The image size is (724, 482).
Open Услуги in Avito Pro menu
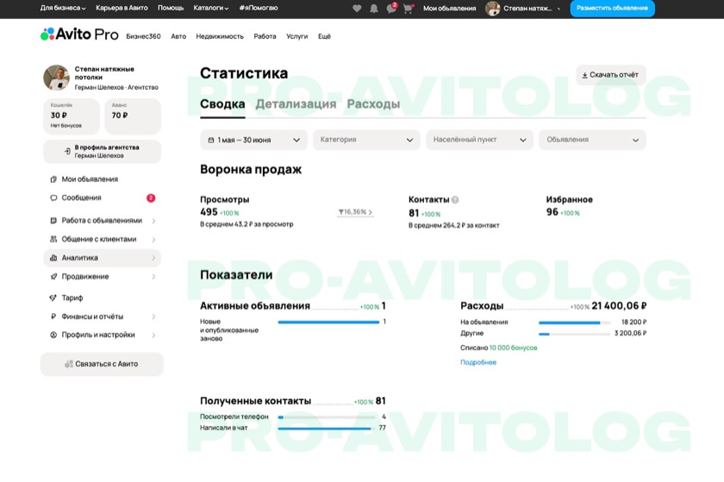296,36
